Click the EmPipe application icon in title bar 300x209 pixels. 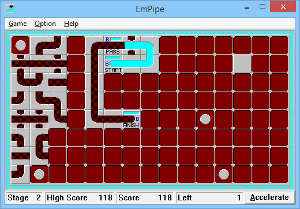coord(10,9)
